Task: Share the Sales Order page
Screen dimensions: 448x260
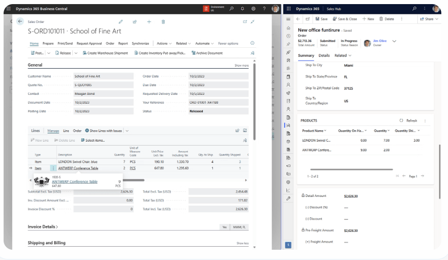Action: pyautogui.click(x=134, y=22)
